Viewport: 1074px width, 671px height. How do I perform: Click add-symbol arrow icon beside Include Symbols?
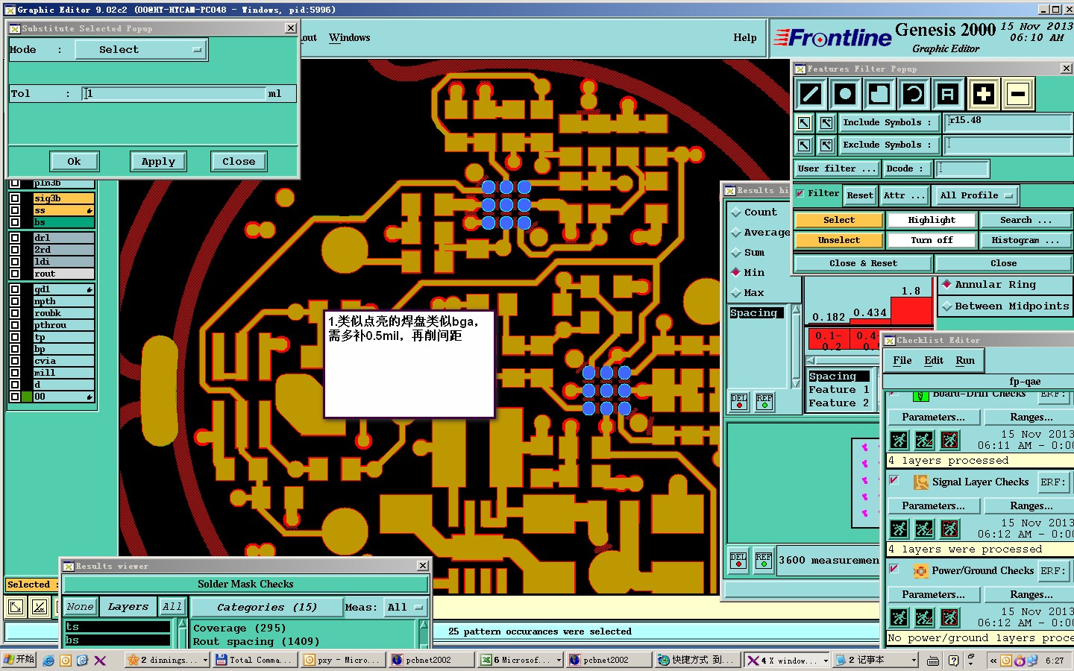click(826, 123)
